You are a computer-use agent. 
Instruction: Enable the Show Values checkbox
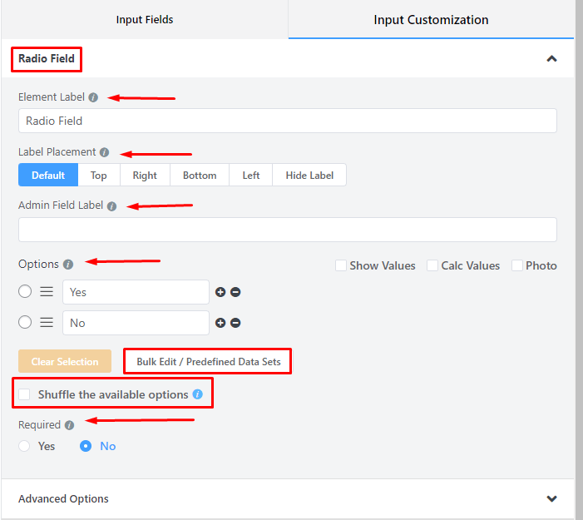[341, 265]
